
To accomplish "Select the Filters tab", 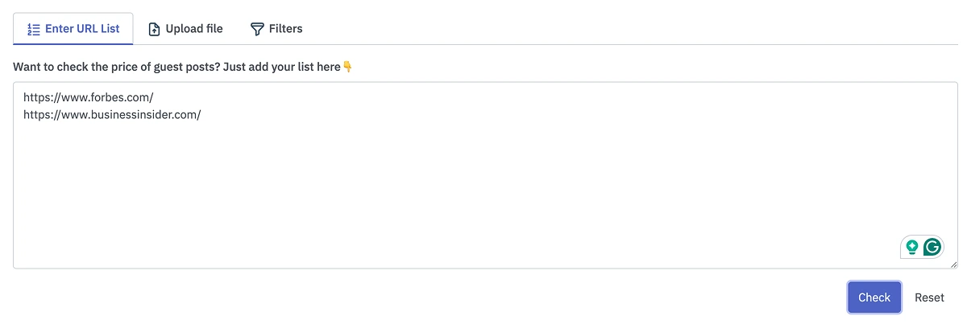I will (285, 29).
